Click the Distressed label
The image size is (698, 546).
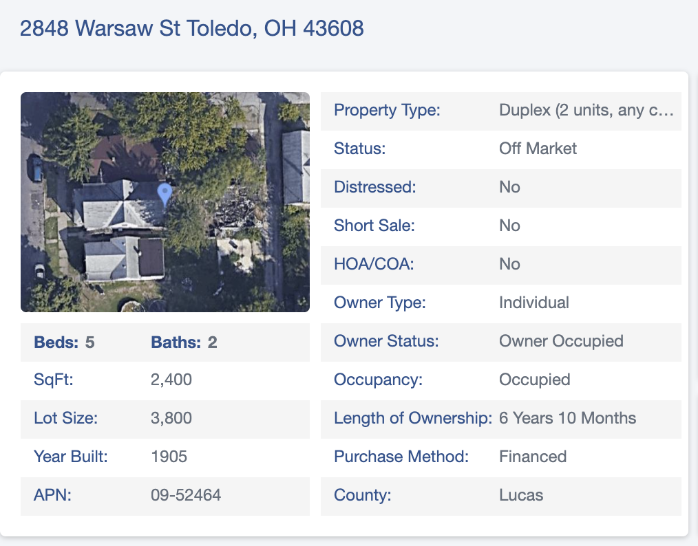click(x=375, y=187)
